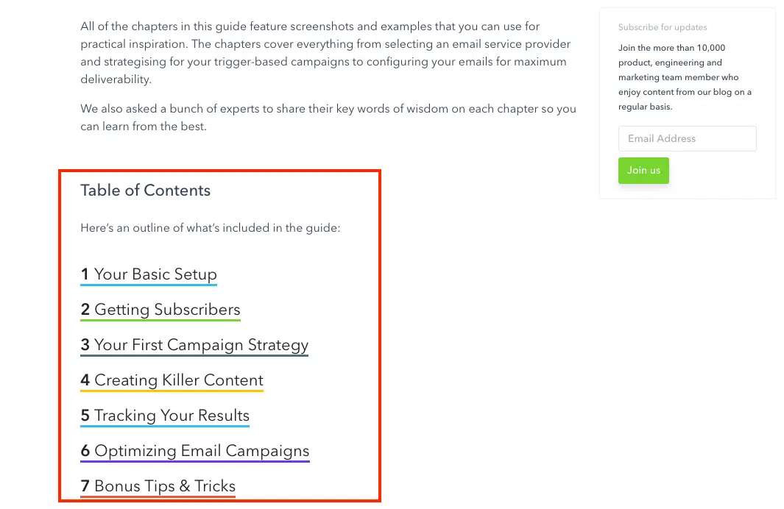Go to the Getting Subscribers chapter

(x=160, y=310)
